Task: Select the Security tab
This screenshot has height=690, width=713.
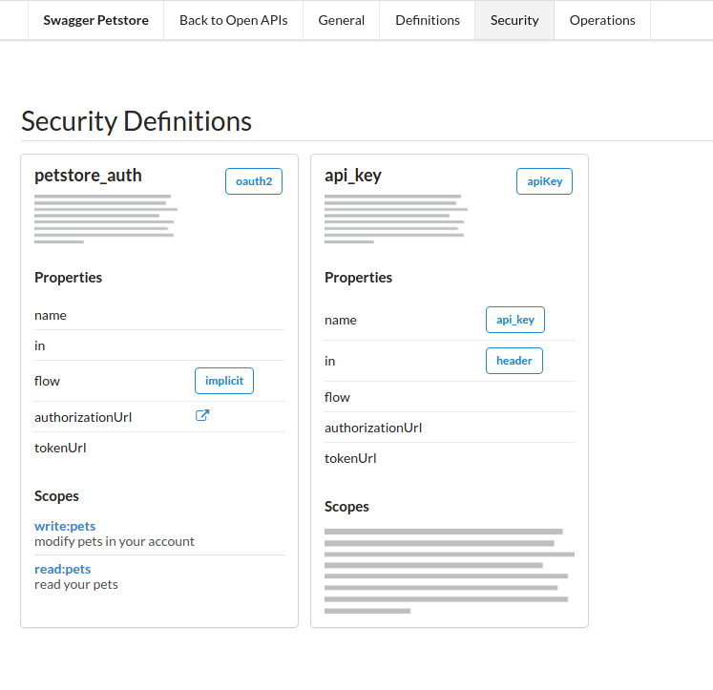Action: point(514,20)
